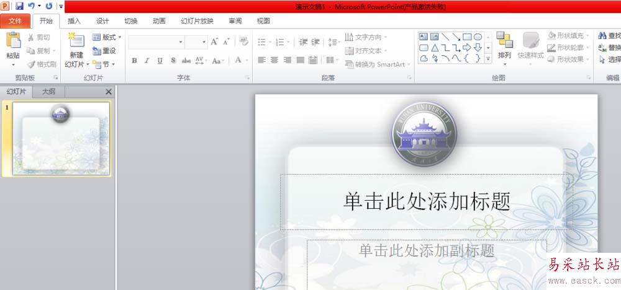621x290 pixels.
Task: Click the Undo icon in quick access toolbar
Action: pyautogui.click(x=31, y=6)
